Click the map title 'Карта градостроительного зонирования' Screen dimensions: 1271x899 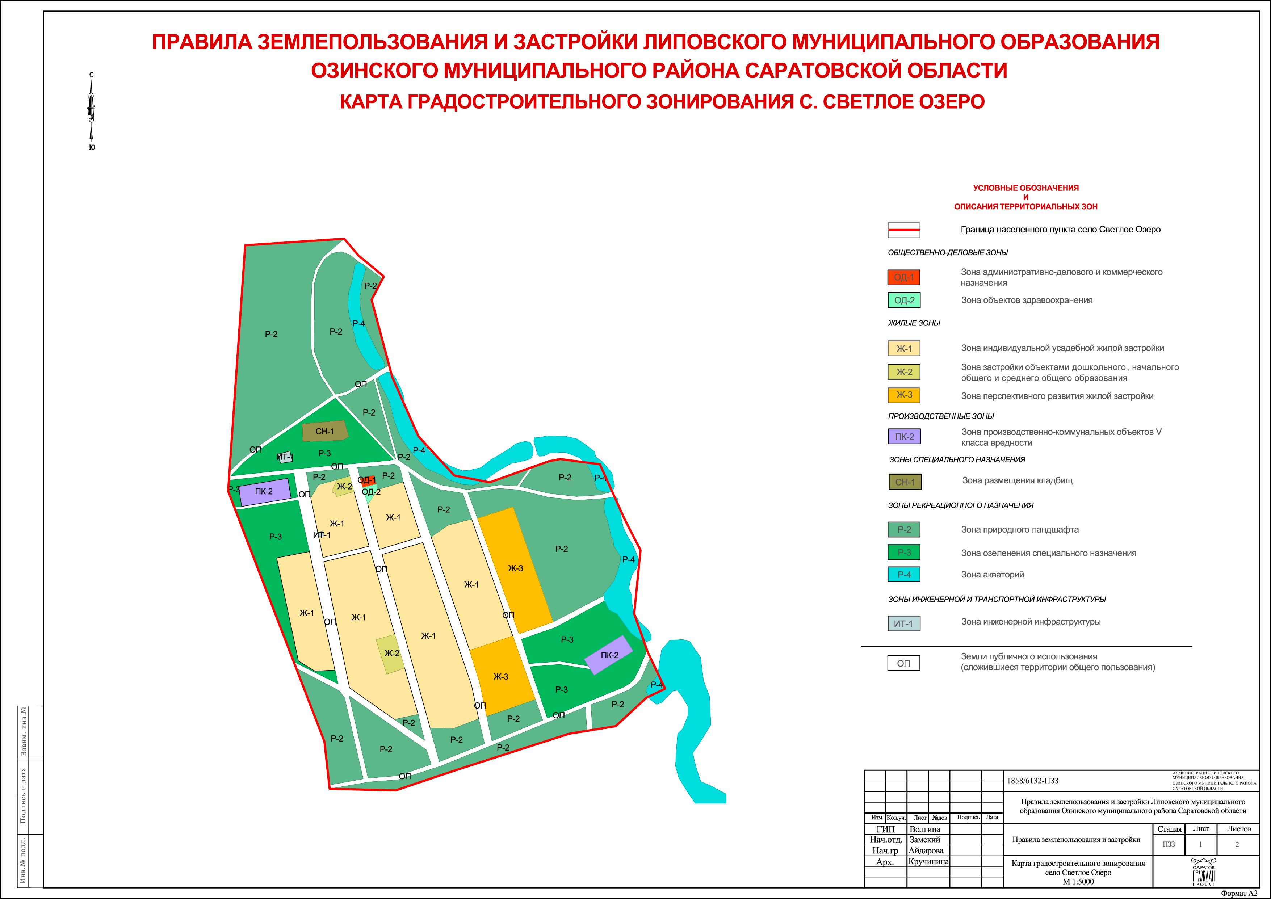coord(662,102)
